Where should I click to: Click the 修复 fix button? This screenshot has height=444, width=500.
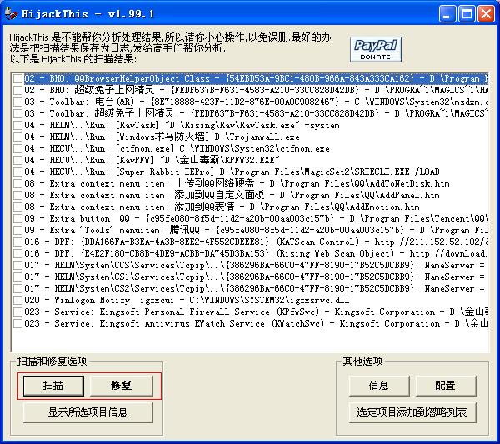[x=121, y=386]
